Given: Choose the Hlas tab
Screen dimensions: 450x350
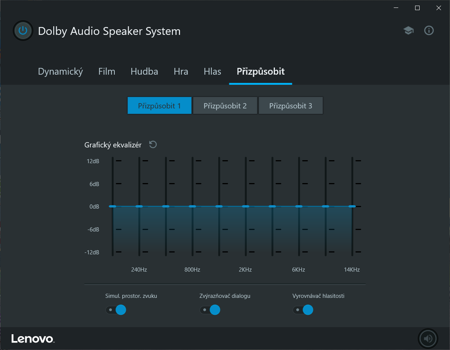Looking at the screenshot, I should point(212,72).
